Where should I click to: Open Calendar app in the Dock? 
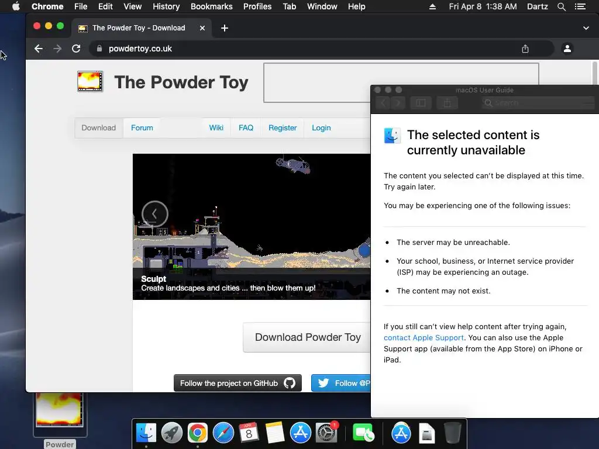click(249, 433)
